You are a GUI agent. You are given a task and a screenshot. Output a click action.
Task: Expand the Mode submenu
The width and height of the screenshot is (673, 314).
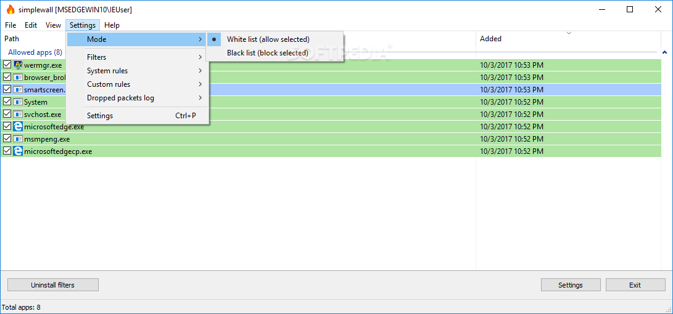coord(138,39)
